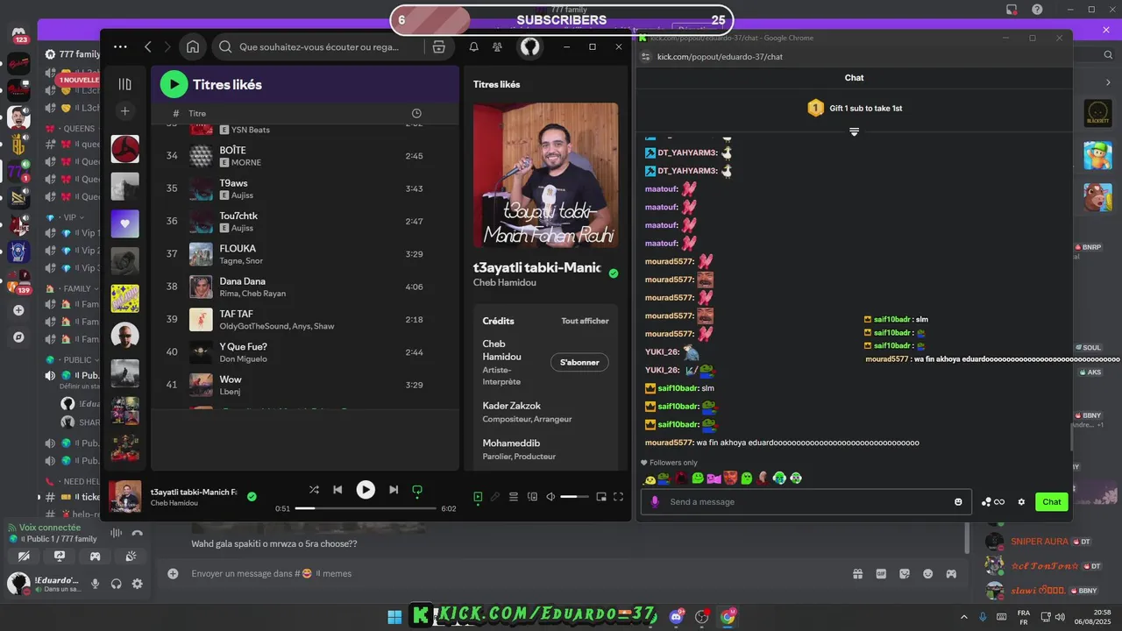This screenshot has width=1122, height=631.
Task: Open the Spotify library icon
Action: click(x=125, y=84)
